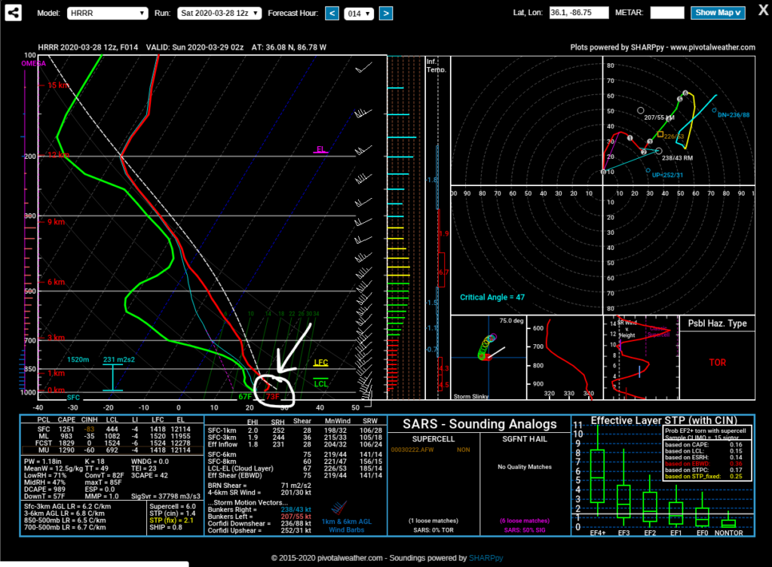772x567 pixels.
Task: Click 'Plots powered by SHARPpy' credit text
Action: 618,47
